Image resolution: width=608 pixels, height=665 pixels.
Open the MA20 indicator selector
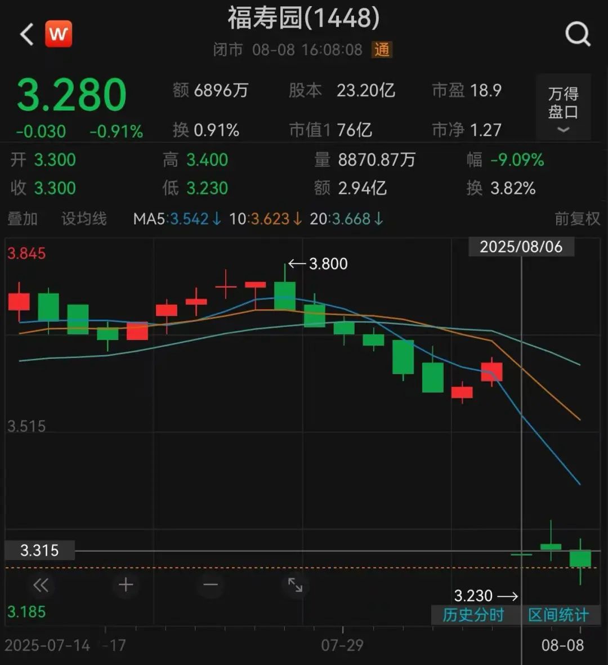338,219
